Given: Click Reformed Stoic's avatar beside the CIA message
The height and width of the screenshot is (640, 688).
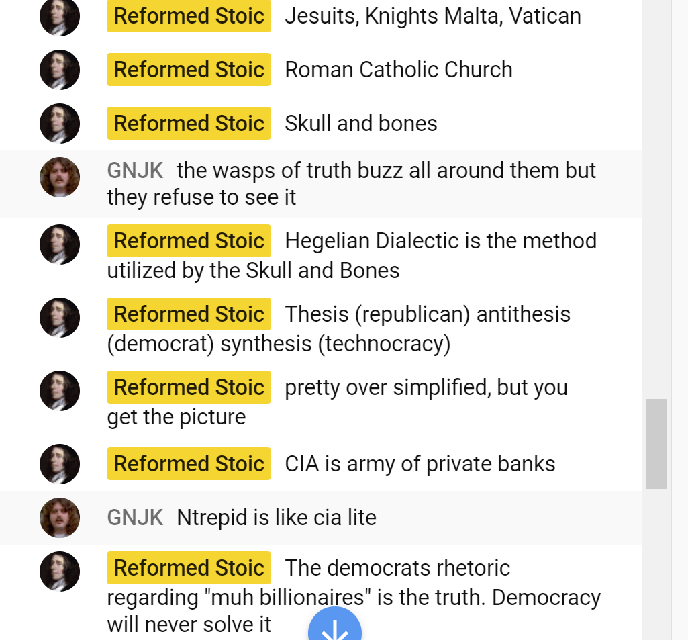Looking at the screenshot, I should pyautogui.click(x=60, y=464).
